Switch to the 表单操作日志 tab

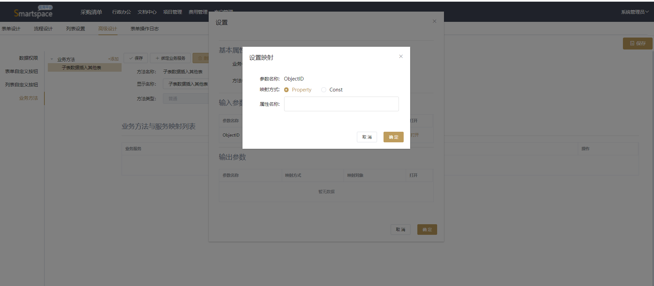(x=144, y=29)
